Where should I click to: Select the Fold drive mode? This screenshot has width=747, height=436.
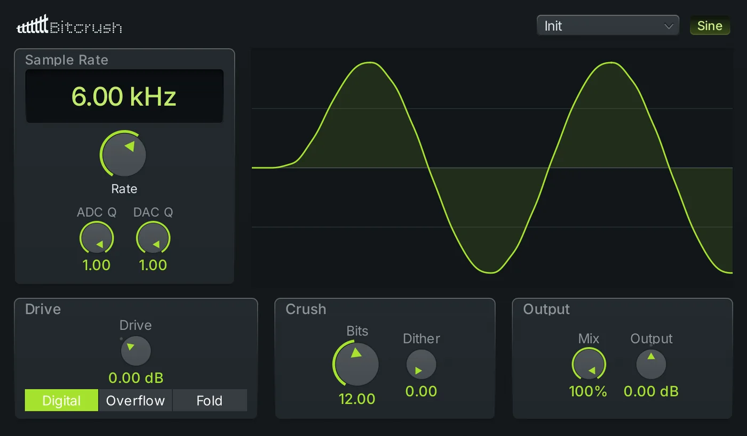point(210,400)
